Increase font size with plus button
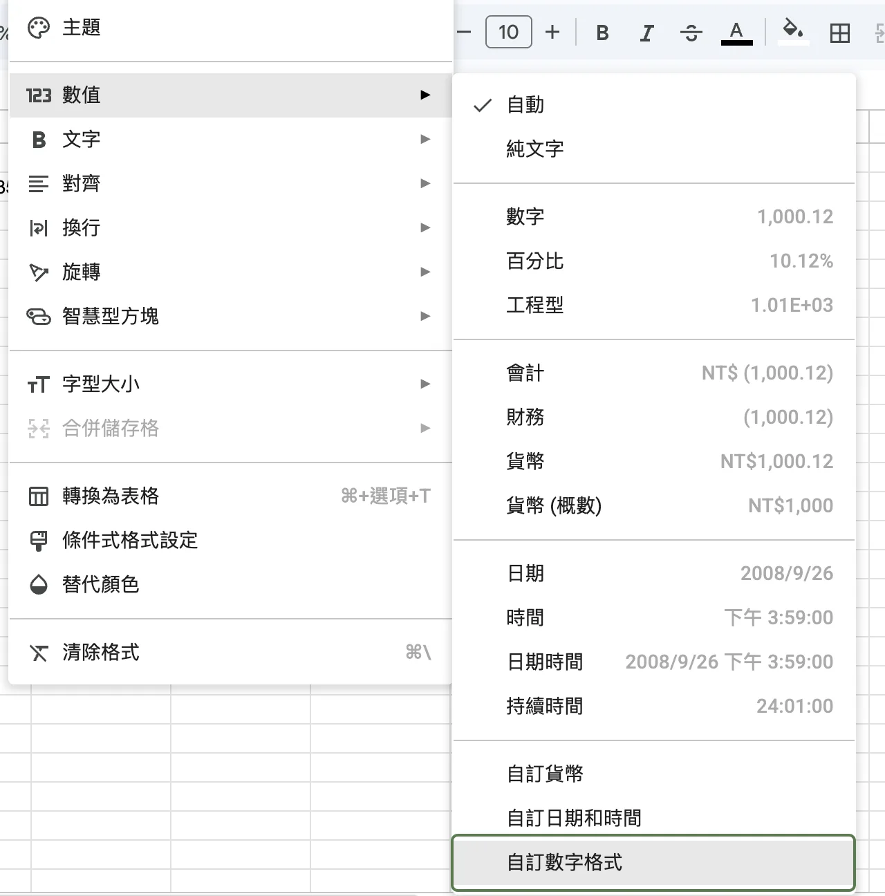 pos(552,32)
